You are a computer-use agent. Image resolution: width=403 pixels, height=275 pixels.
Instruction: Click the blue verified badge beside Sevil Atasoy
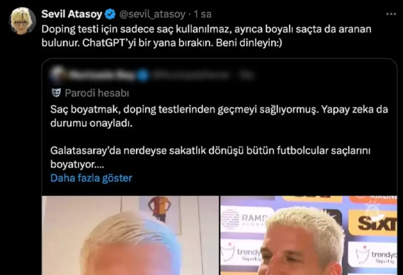pos(110,14)
